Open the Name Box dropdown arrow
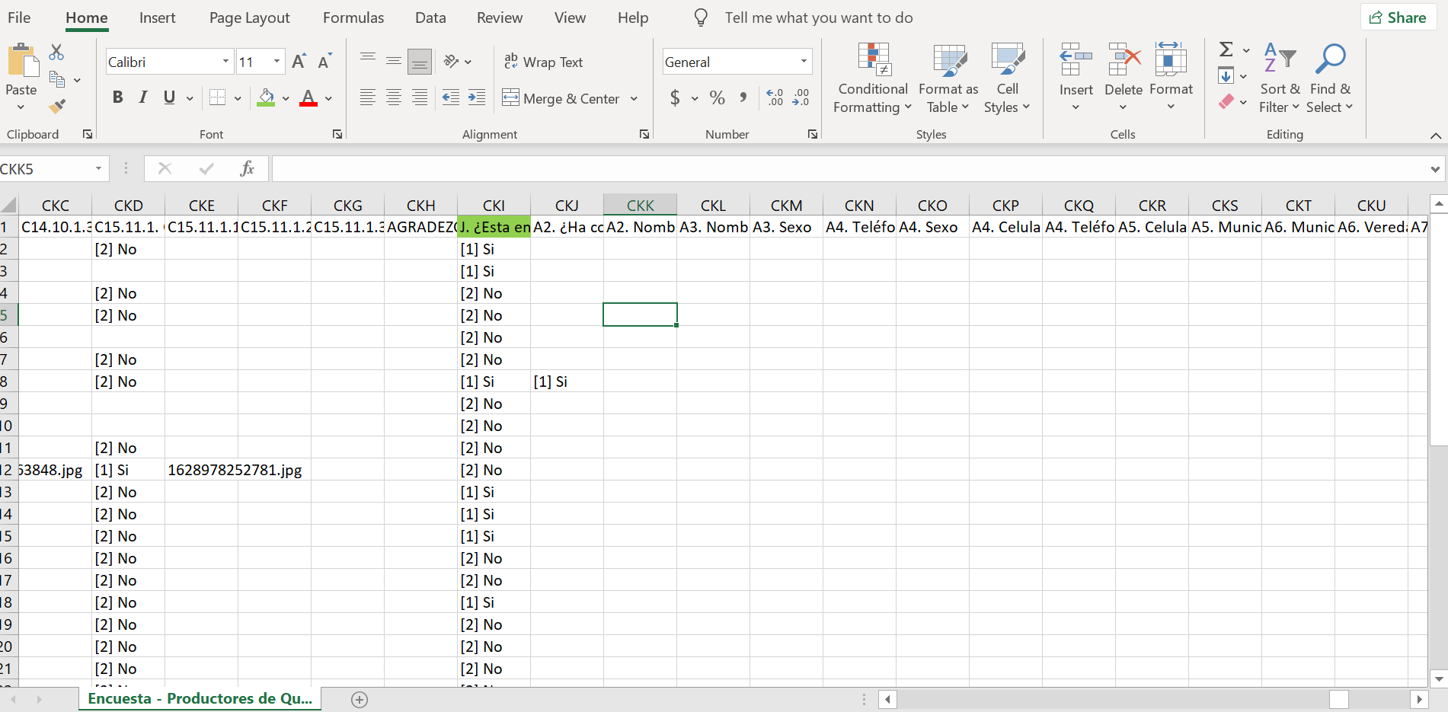Screen dimensions: 1448x712 pos(98,169)
